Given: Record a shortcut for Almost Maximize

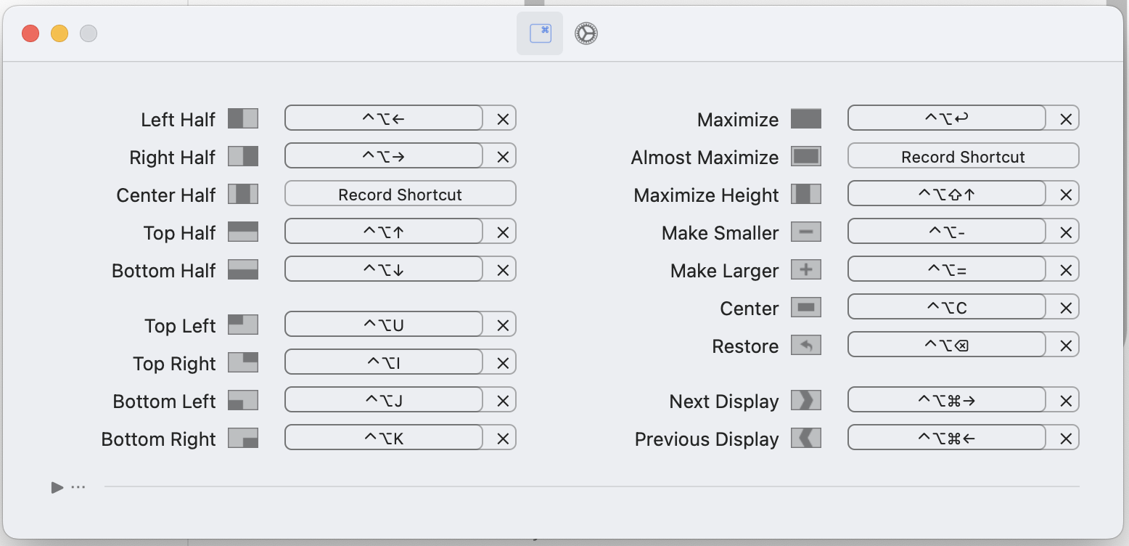Looking at the screenshot, I should pos(963,156).
